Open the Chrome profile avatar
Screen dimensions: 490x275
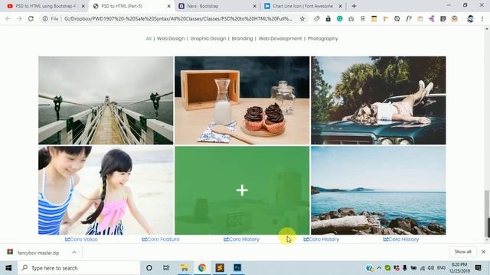470,18
